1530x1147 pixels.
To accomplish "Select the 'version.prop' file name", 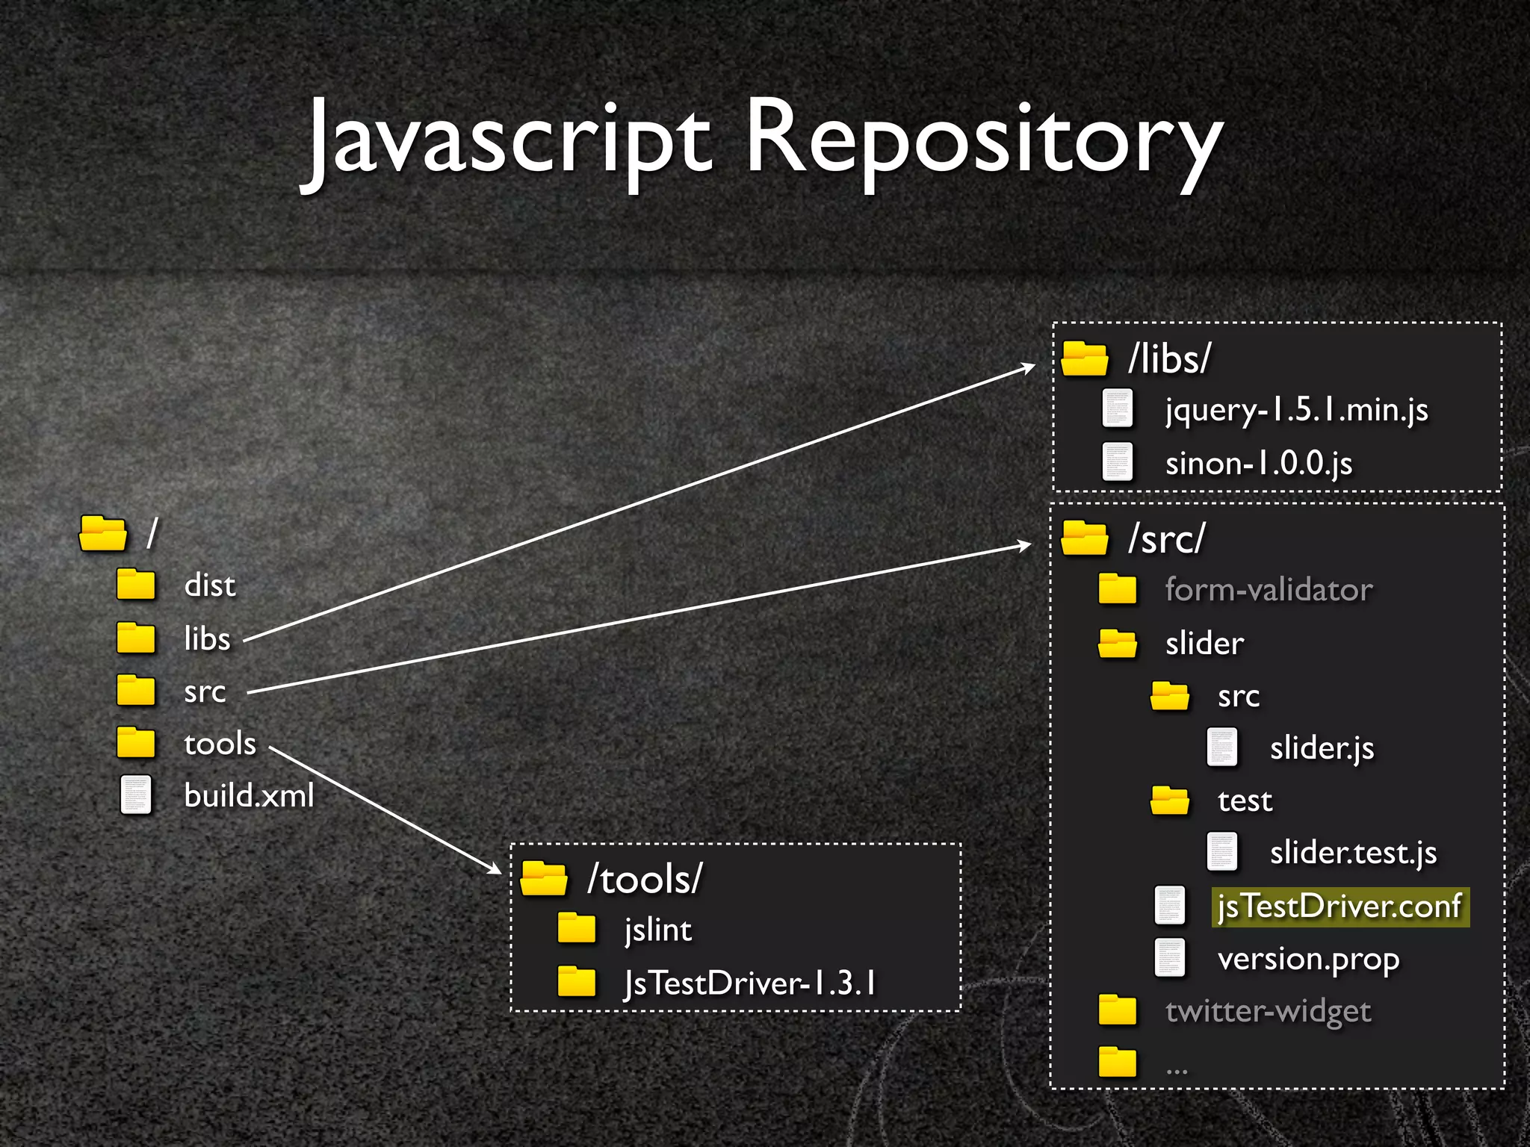I will tap(1308, 960).
